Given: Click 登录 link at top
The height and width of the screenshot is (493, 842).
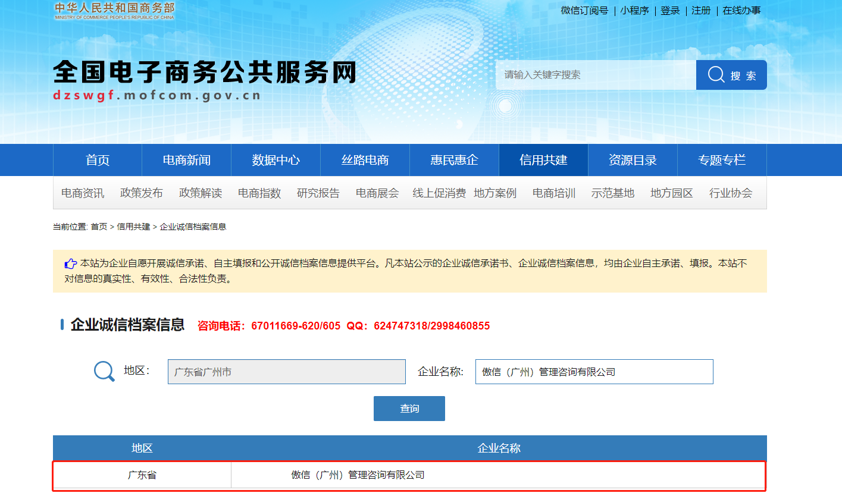Looking at the screenshot, I should 670,11.
